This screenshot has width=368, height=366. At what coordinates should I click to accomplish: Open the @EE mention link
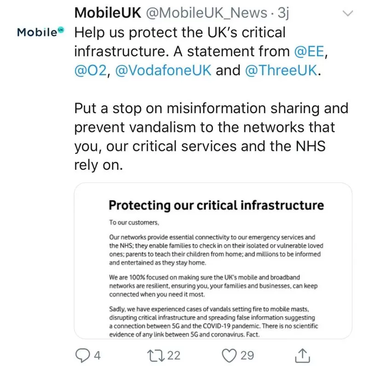(x=309, y=51)
